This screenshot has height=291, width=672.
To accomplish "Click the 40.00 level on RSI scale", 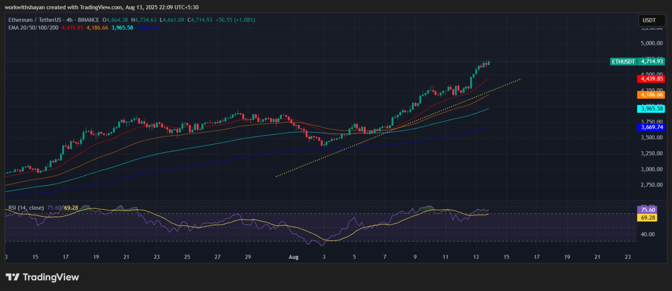I will [647, 234].
